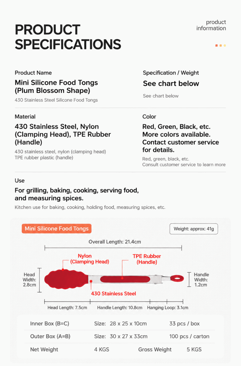Click the product information label
This screenshot has width=241, height=366.
[x=211, y=25]
